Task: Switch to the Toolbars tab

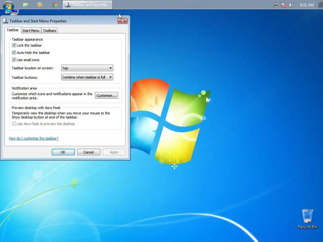Action: pos(50,31)
